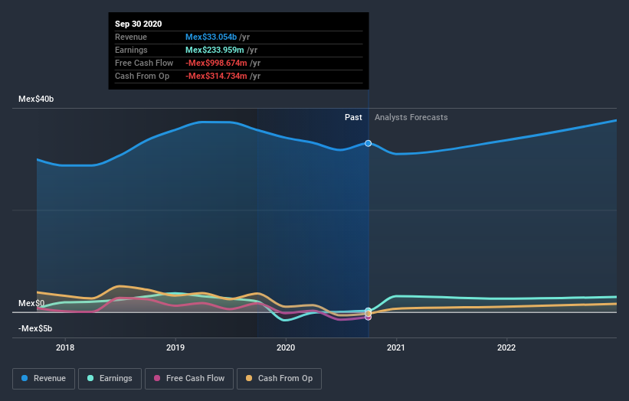This screenshot has height=401, width=629.
Task: Click the Earnings row label in tooltip
Action: [x=131, y=50]
